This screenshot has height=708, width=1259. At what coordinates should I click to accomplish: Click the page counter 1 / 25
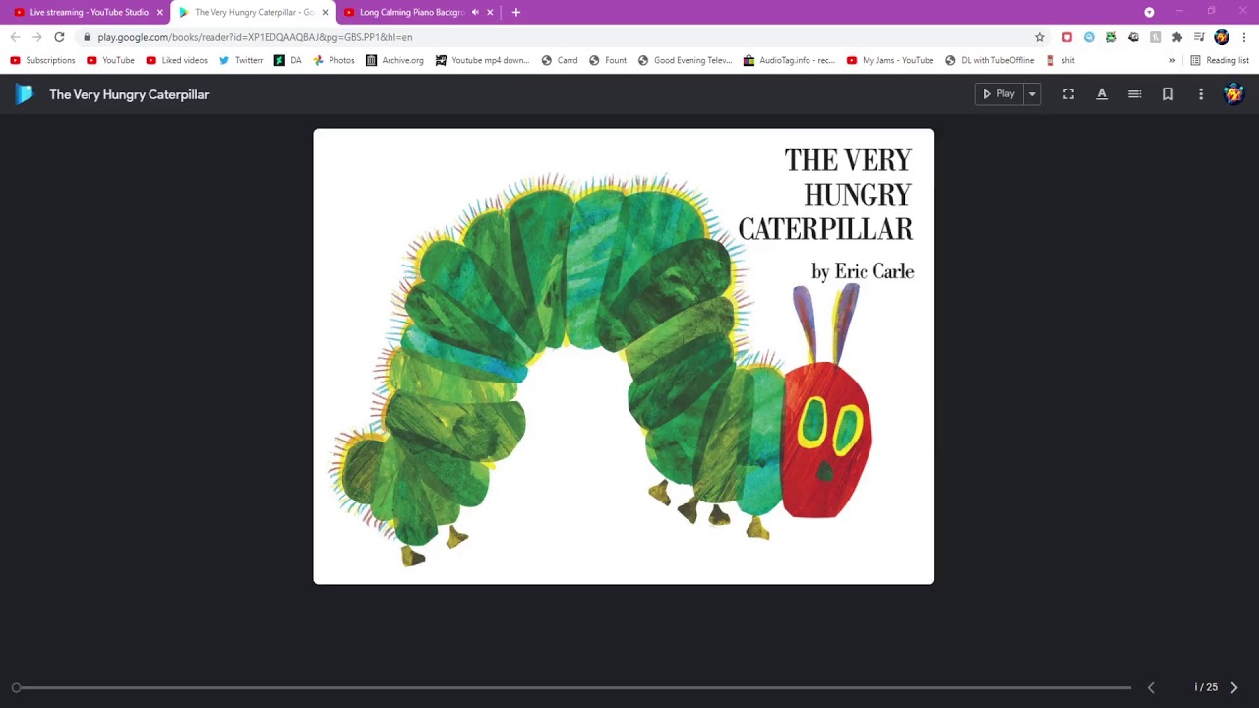tap(1206, 687)
